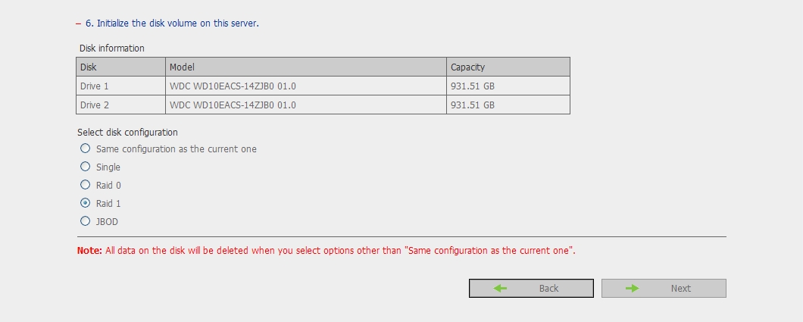Image resolution: width=803 pixels, height=322 pixels.
Task: Choose the JBOD radio button
Action: 85,221
